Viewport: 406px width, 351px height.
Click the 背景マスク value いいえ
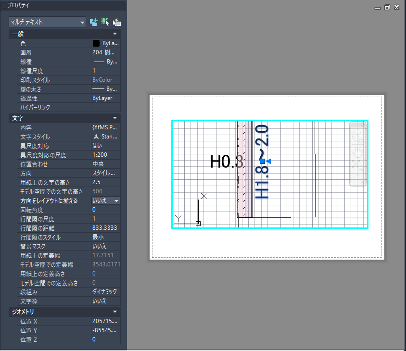coord(105,246)
